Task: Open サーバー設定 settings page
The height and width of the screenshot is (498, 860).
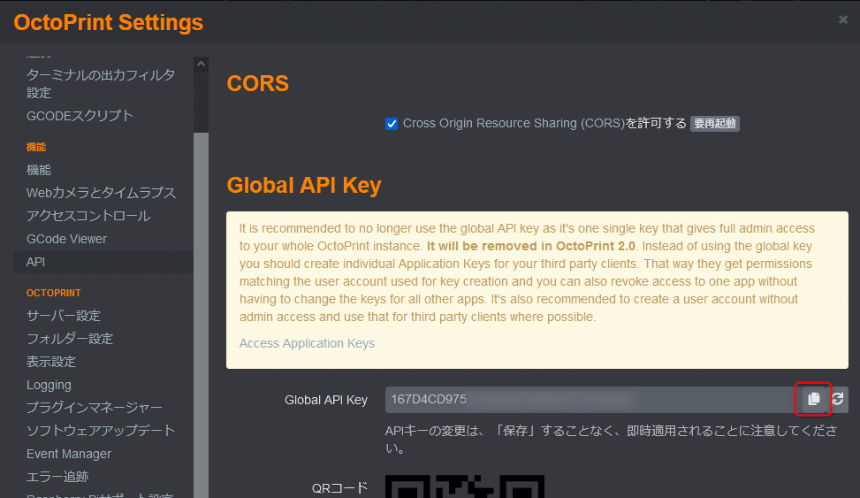Action: click(64, 316)
